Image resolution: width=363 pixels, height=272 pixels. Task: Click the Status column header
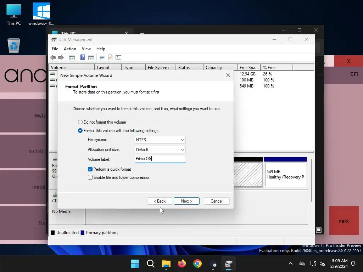tap(190, 68)
